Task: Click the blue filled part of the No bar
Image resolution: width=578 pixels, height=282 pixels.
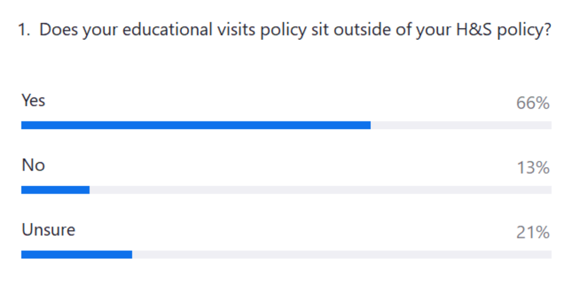Action: (55, 190)
